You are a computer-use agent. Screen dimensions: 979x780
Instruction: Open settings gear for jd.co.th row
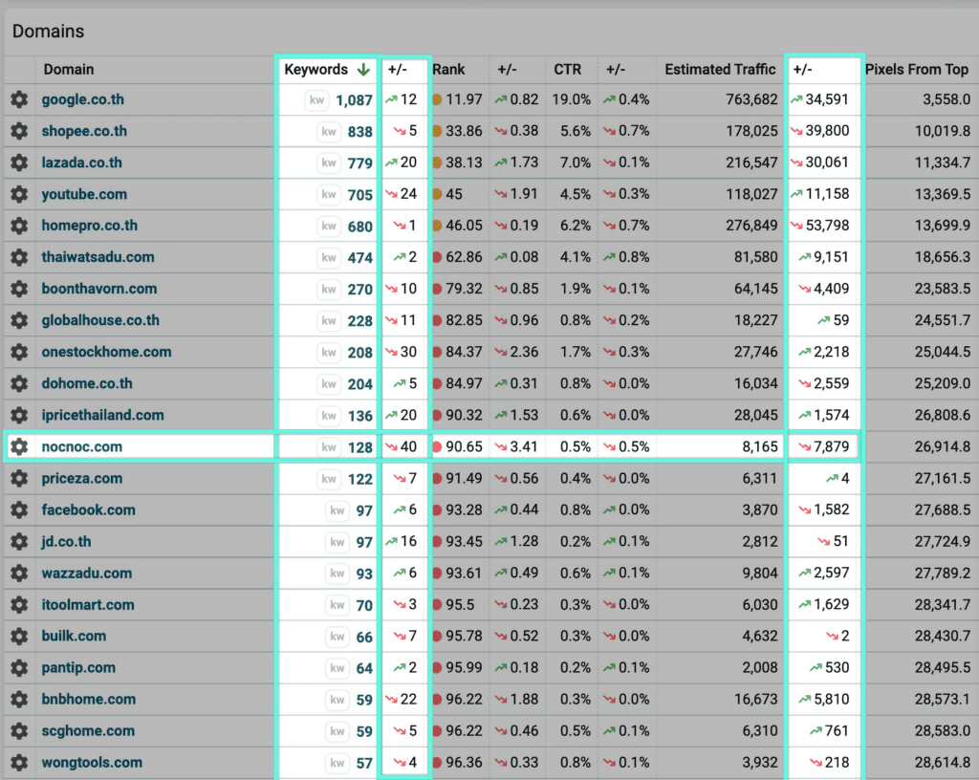point(19,541)
